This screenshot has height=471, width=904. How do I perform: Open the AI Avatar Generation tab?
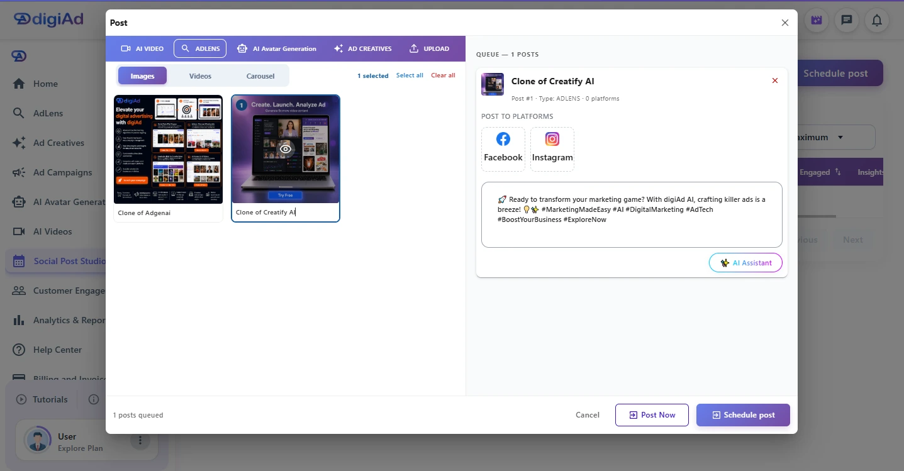click(x=276, y=48)
